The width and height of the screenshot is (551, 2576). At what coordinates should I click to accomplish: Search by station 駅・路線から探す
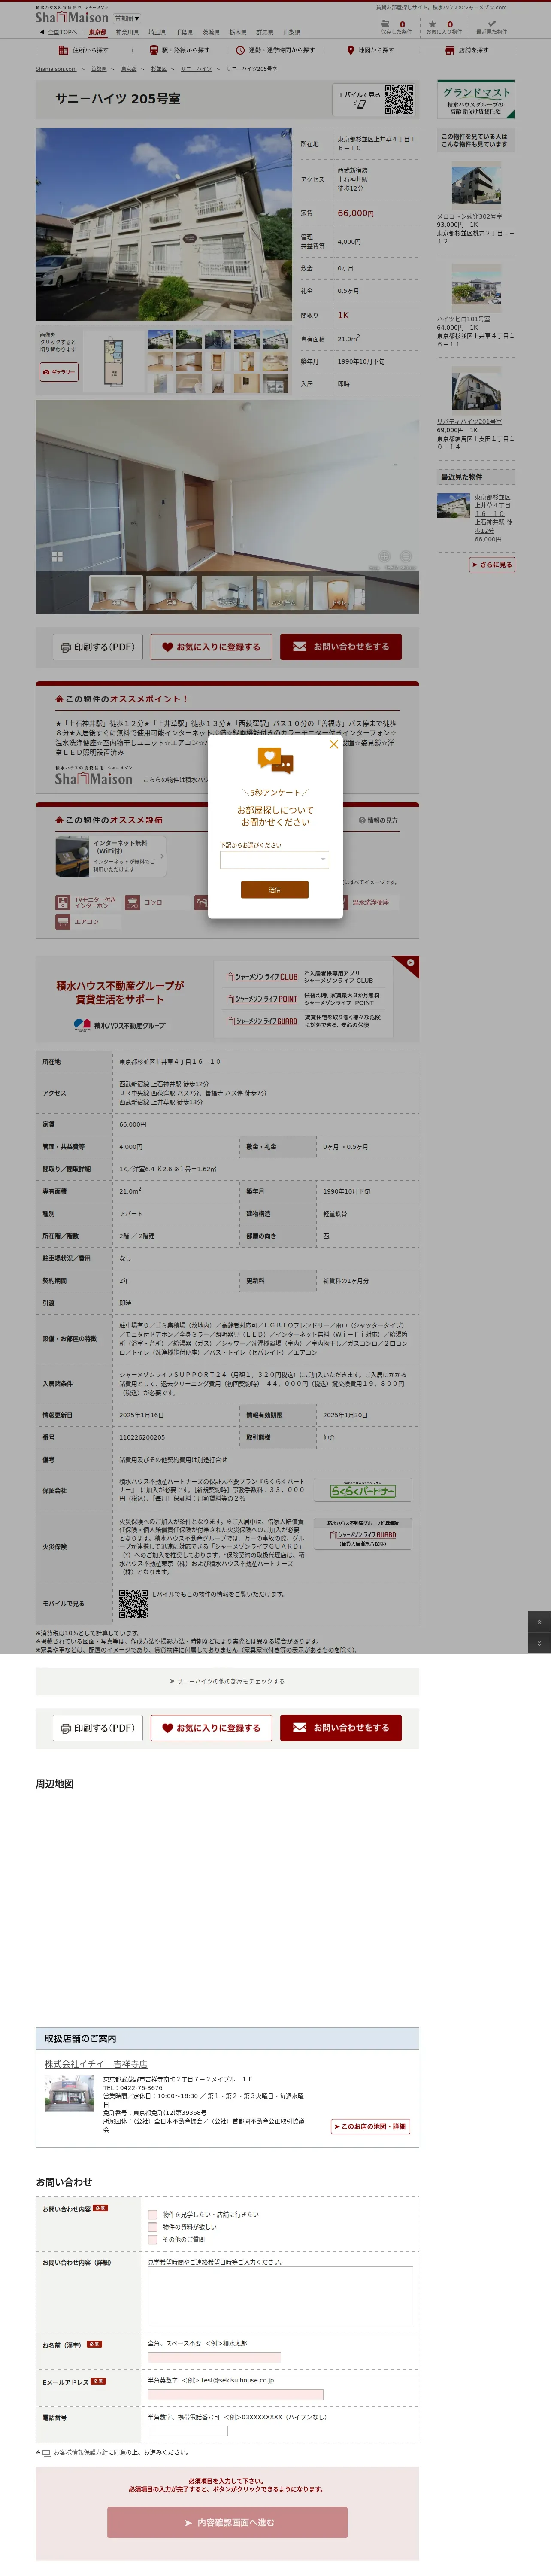180,50
